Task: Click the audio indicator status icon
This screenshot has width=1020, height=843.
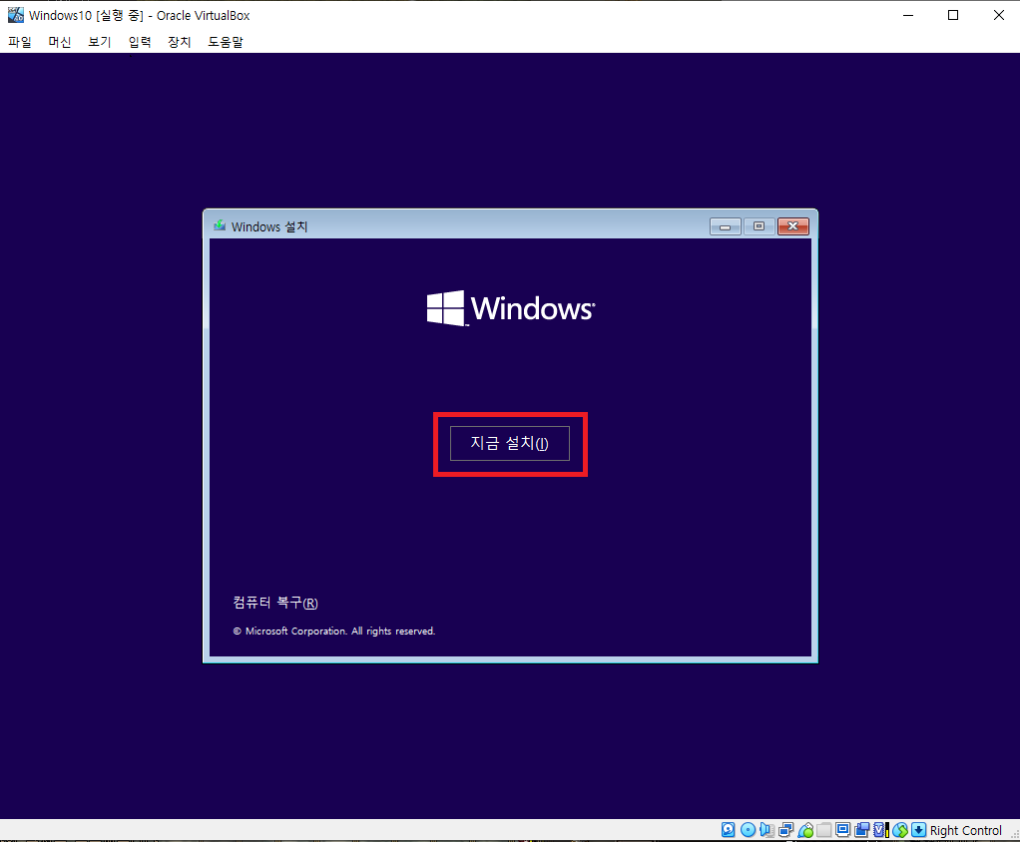Action: [766, 830]
